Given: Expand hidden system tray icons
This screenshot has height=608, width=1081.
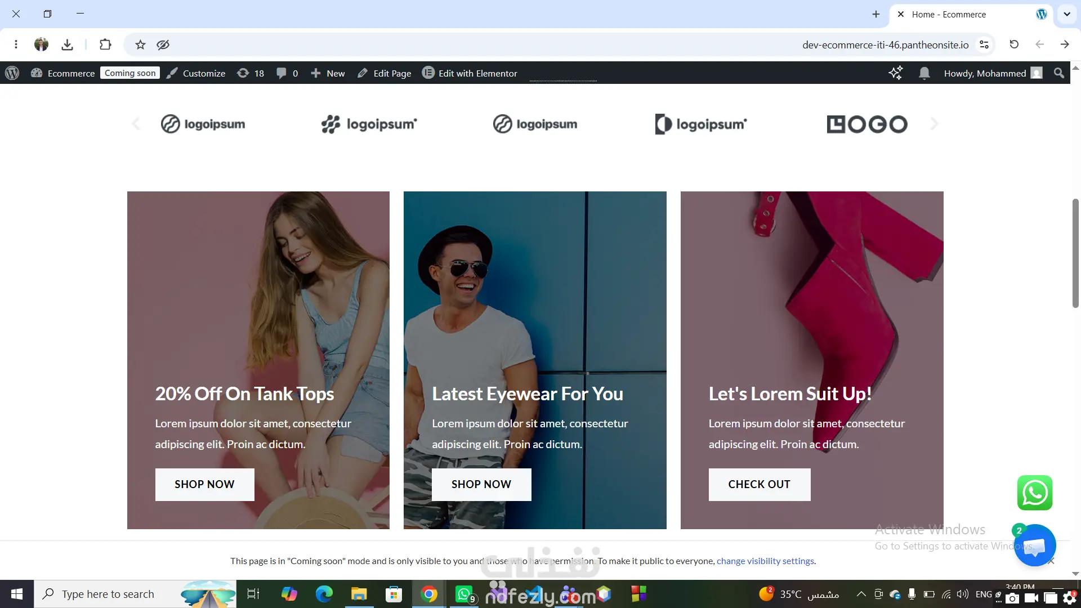Looking at the screenshot, I should pos(861,594).
